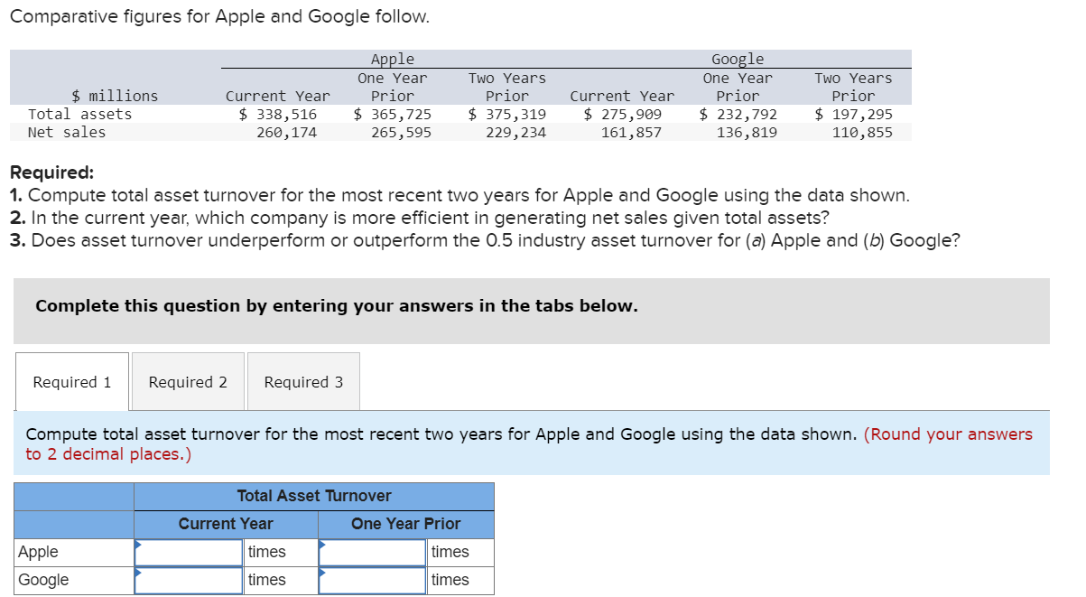Click the blue hint marker in Apple's Current Year cell
This screenshot has width=1086, height=597.
[137, 544]
